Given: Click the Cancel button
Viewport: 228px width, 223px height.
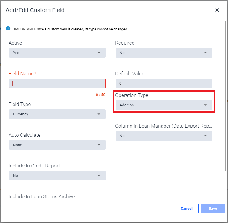Looking at the screenshot, I should point(186,208).
